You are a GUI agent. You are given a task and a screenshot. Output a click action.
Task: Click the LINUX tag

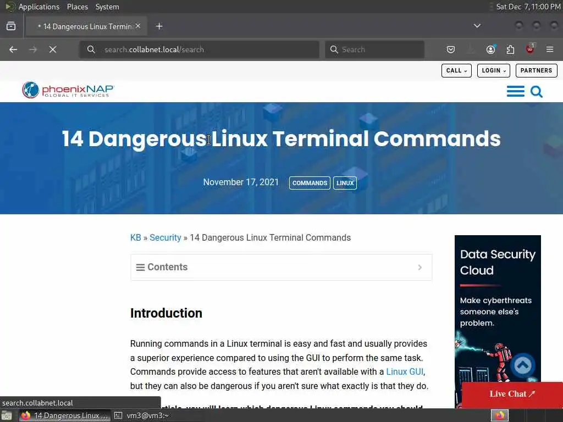coord(345,183)
